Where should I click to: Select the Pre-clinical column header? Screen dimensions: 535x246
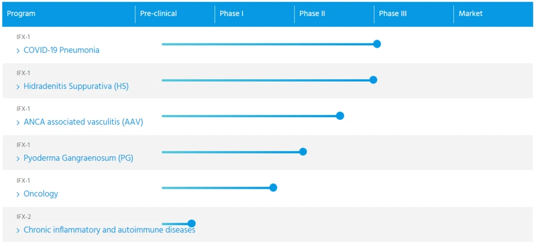click(158, 14)
